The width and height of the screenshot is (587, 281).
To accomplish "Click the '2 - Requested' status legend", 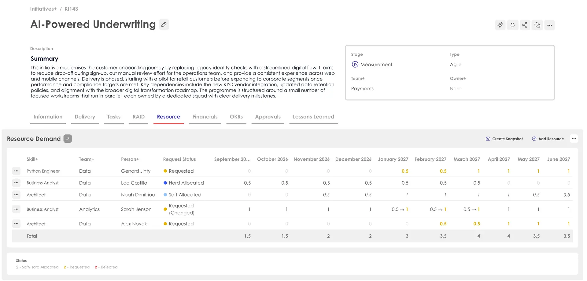I will [77, 267].
